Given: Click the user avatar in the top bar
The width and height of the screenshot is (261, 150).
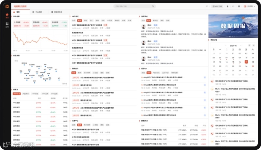Looking at the screenshot, I should point(245,6).
